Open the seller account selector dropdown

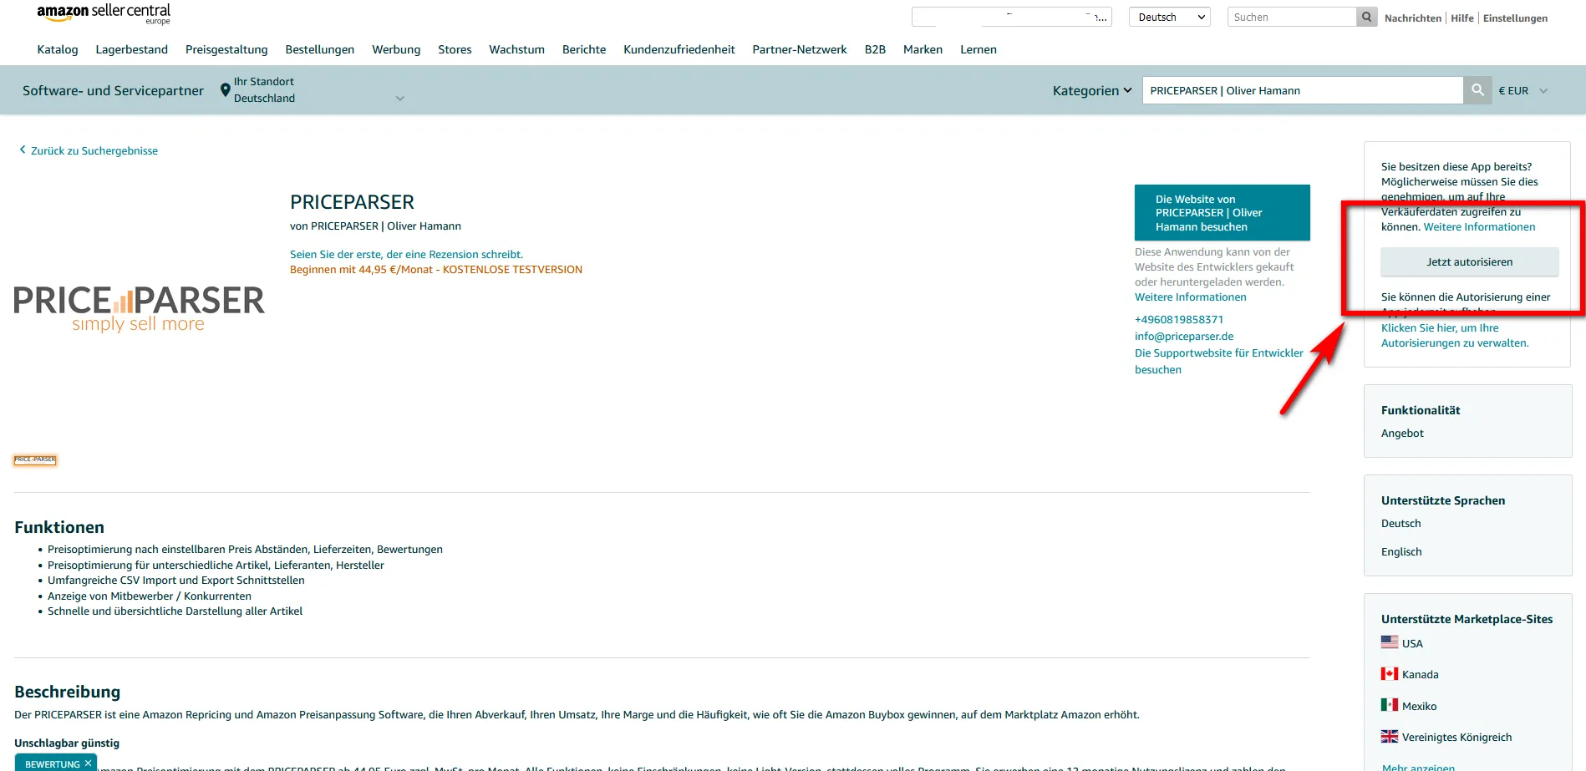(1012, 17)
